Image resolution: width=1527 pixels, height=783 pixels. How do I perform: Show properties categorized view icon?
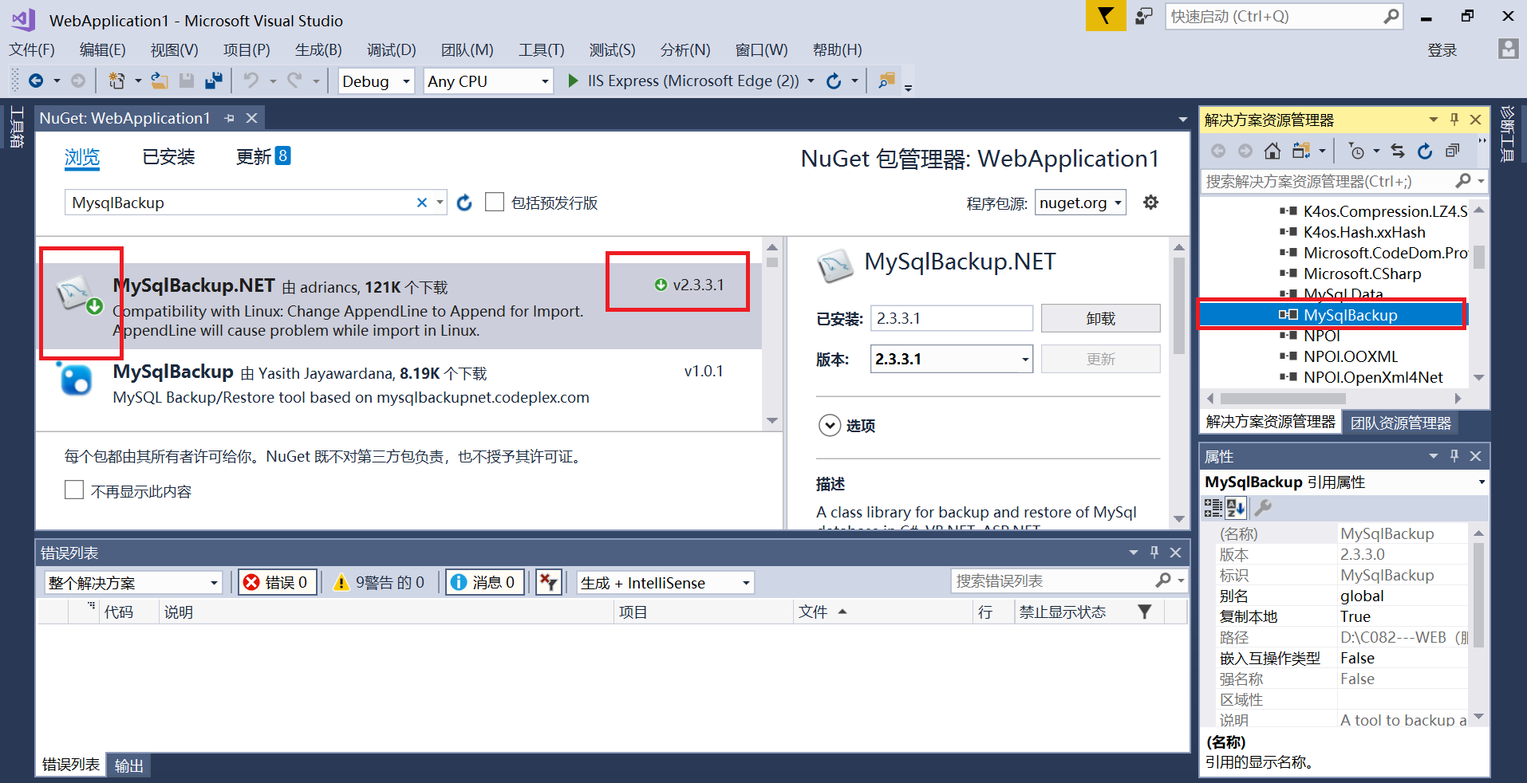click(x=1213, y=507)
